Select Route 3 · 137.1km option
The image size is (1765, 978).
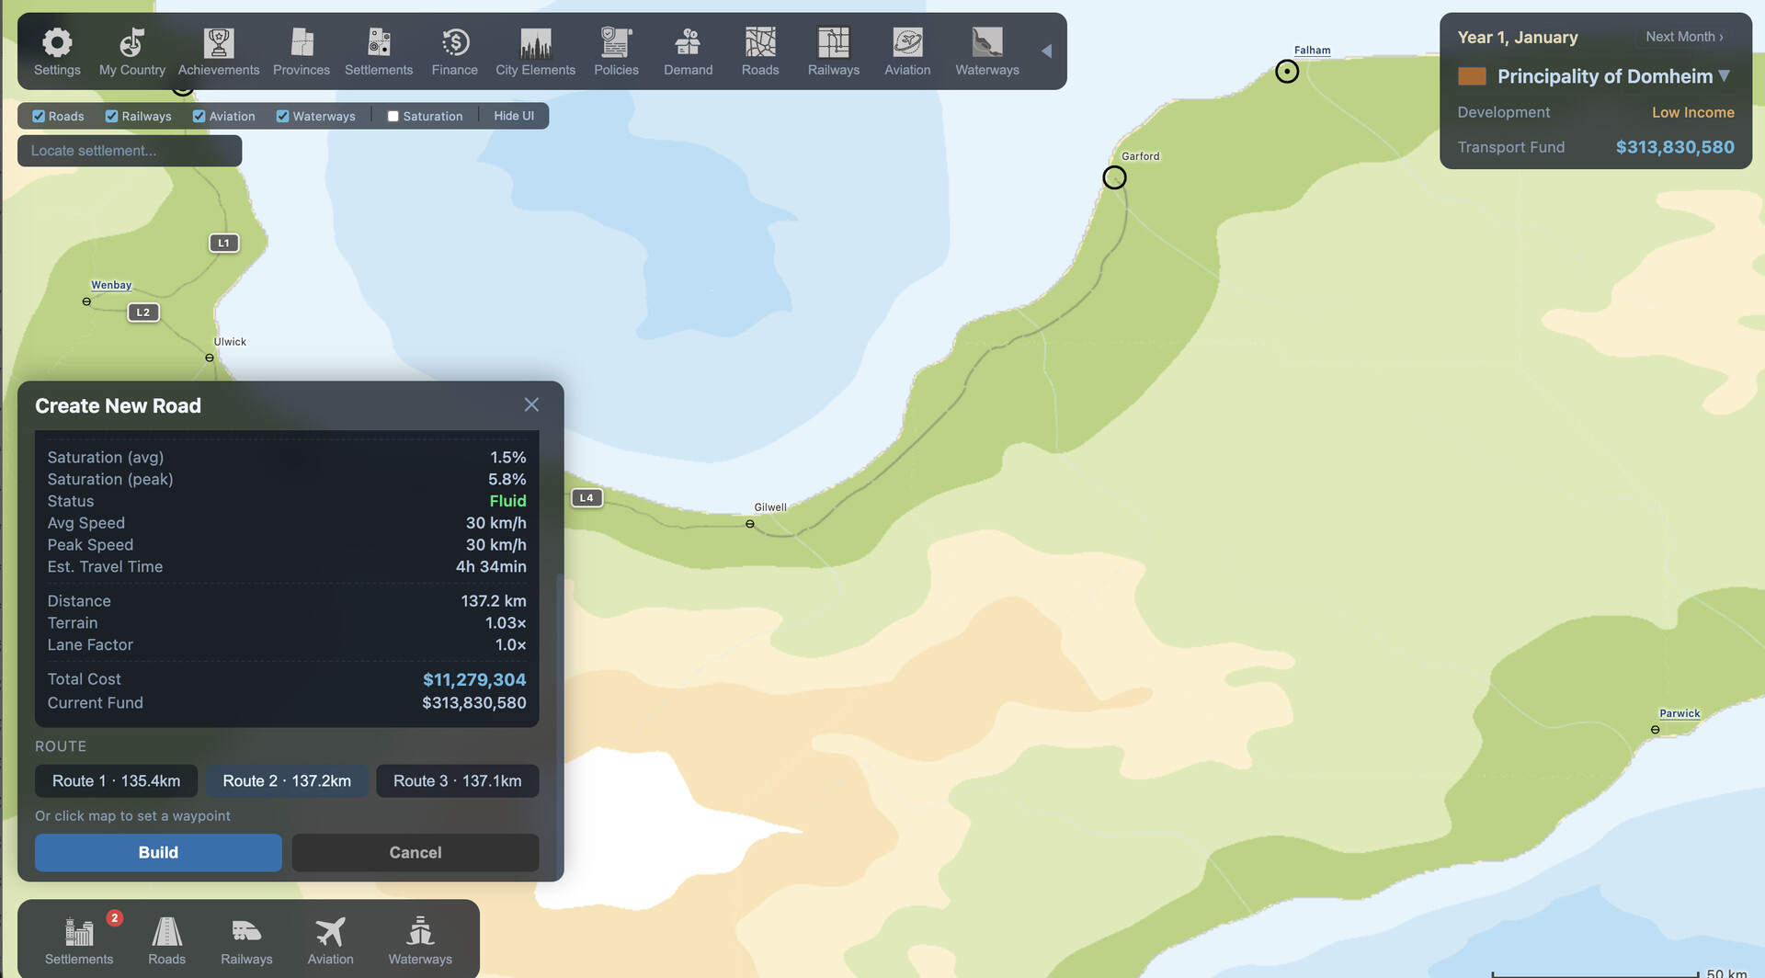pyautogui.click(x=457, y=781)
